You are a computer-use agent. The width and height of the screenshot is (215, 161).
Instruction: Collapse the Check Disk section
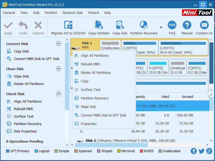coord(58,94)
